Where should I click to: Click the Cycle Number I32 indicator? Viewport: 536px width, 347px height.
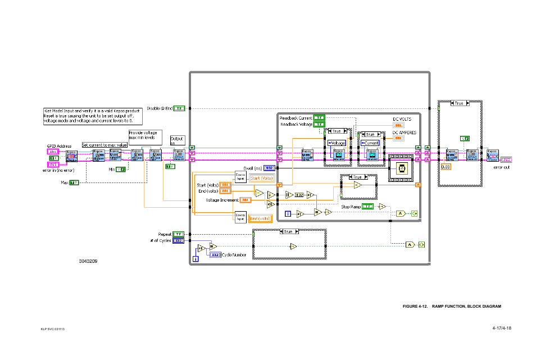point(215,255)
